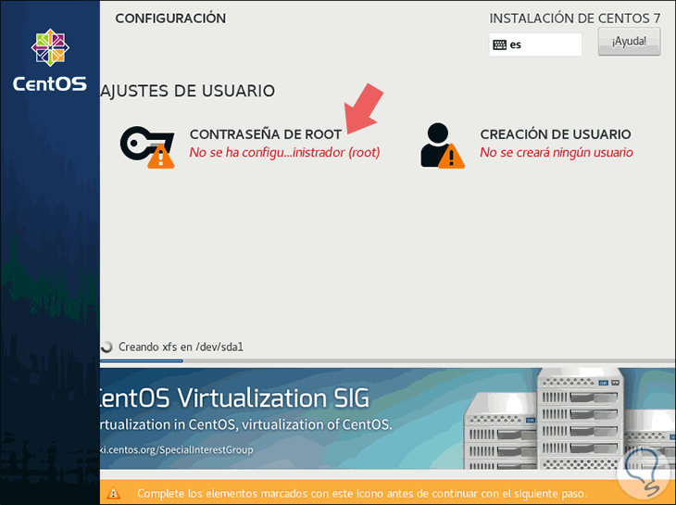Click 'Creando xfs en /dev/sda1' status text

point(182,347)
